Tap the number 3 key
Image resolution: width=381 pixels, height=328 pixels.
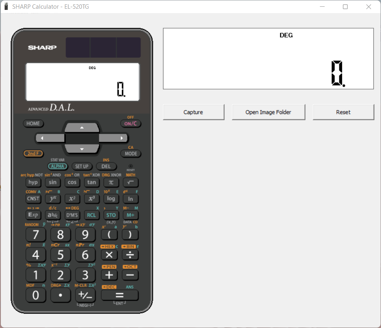[85, 275]
